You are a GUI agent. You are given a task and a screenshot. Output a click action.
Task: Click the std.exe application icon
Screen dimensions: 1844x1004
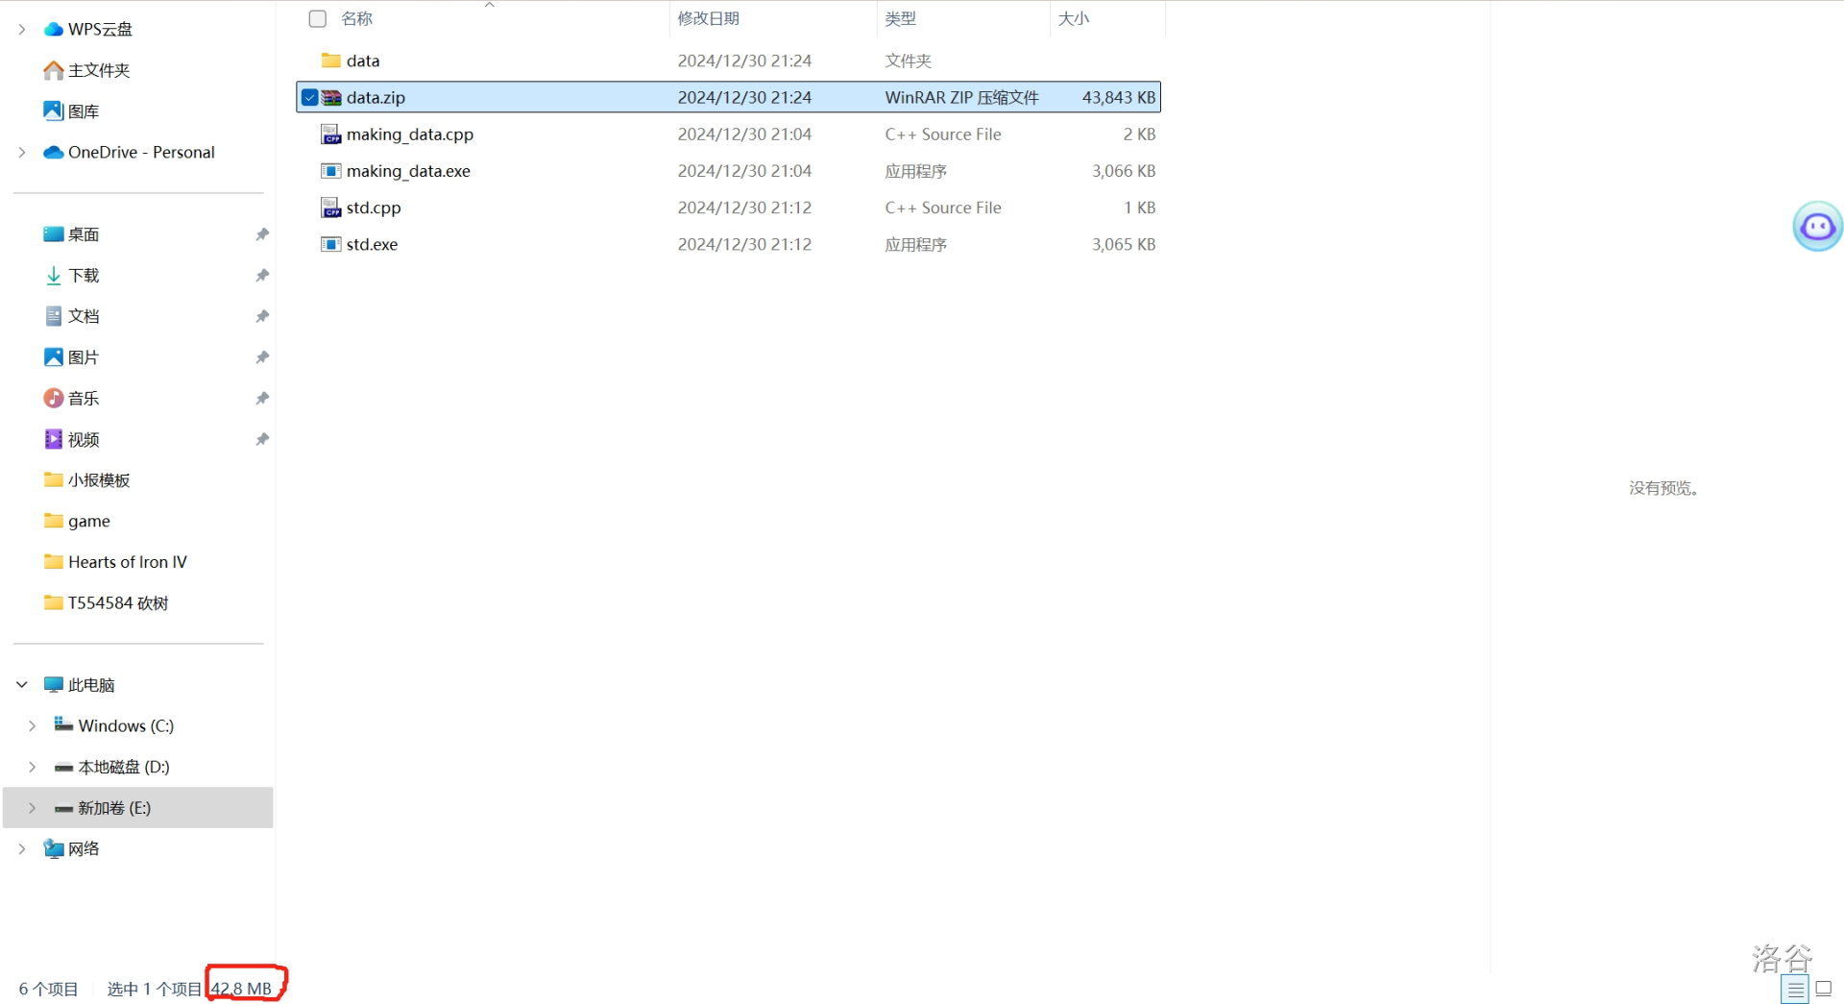pos(331,244)
